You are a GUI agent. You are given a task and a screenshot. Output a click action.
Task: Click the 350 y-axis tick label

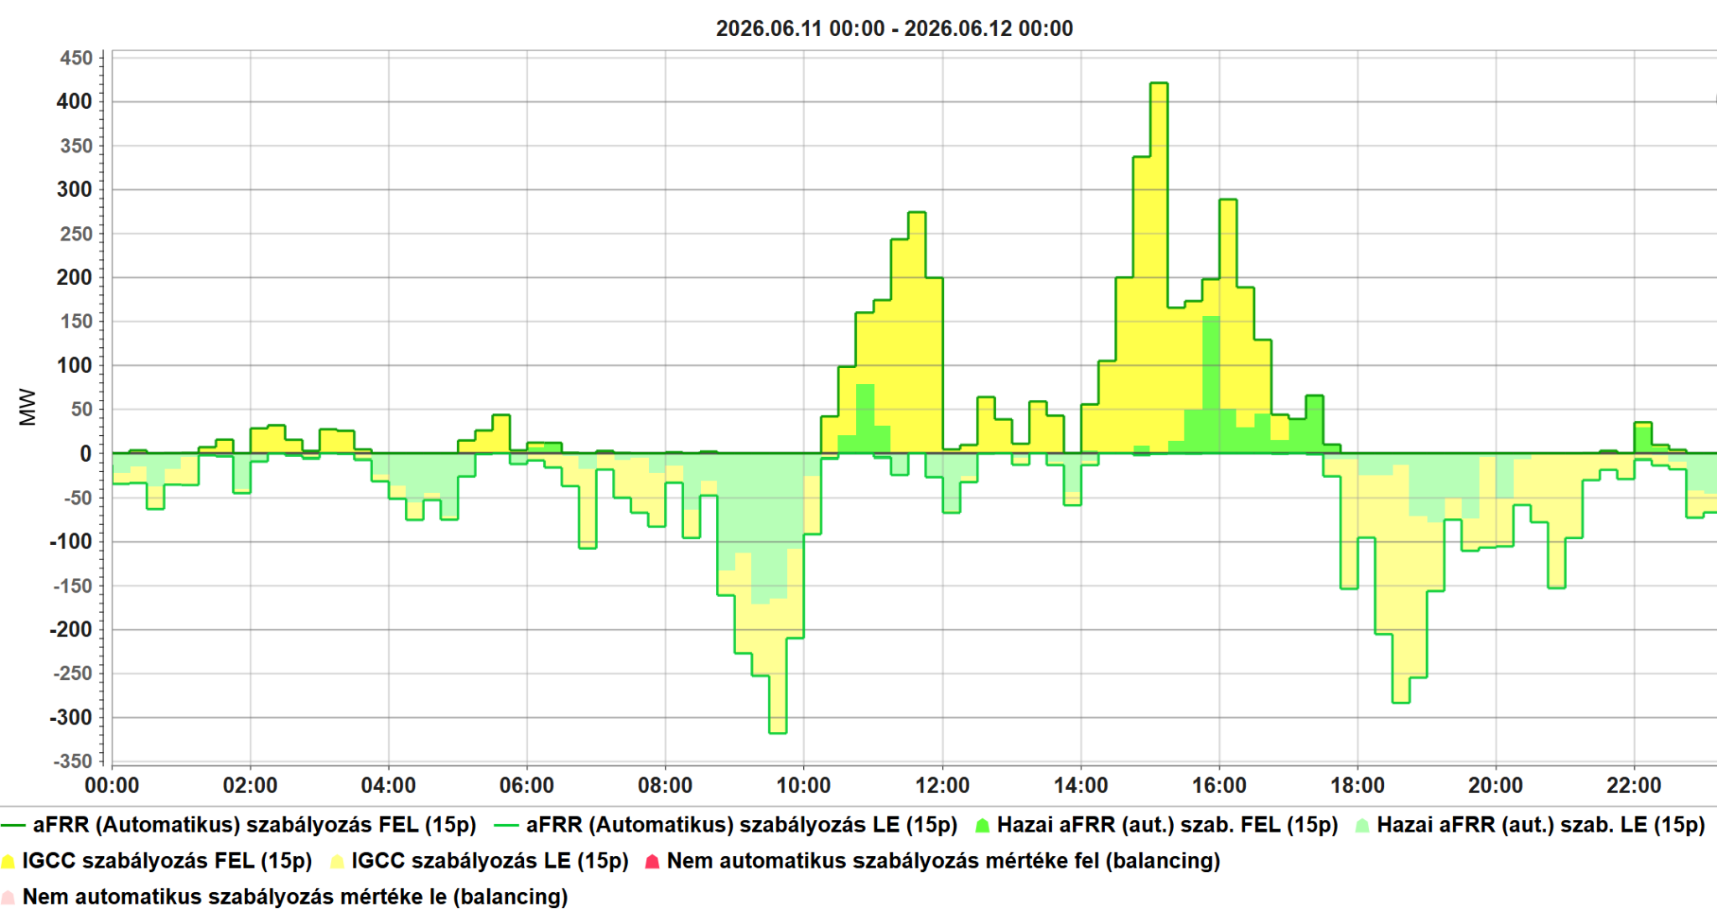click(76, 146)
